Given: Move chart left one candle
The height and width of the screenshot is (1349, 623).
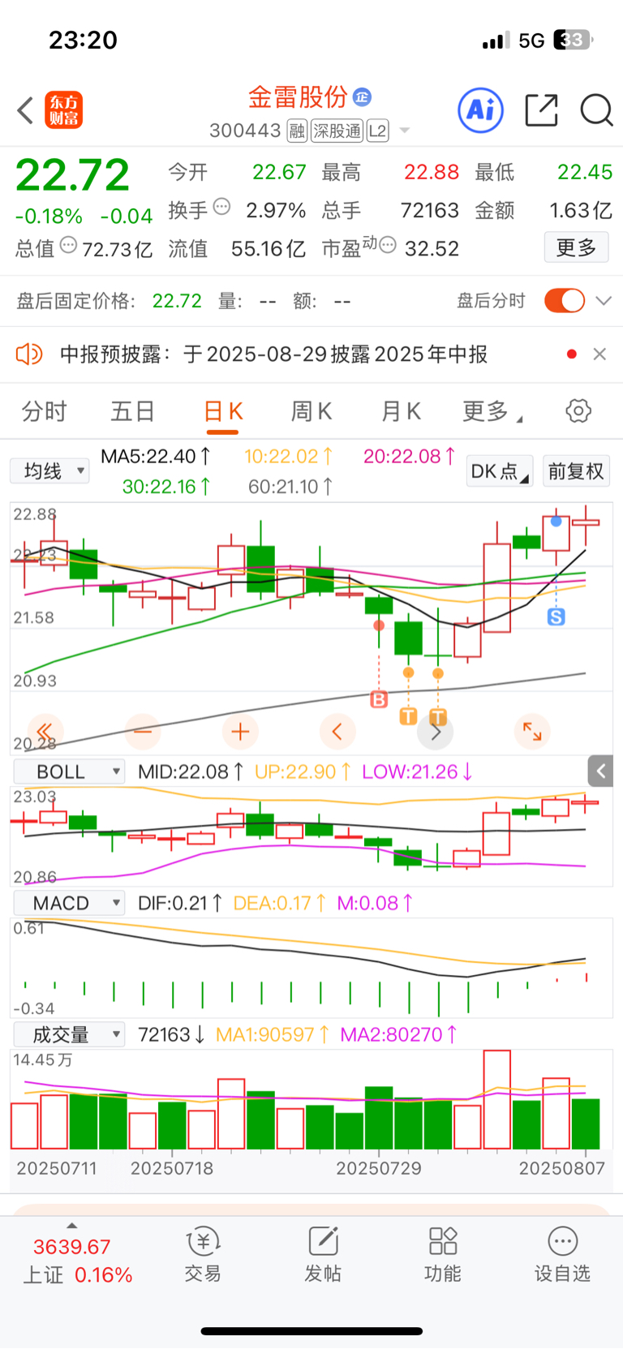Looking at the screenshot, I should [337, 732].
